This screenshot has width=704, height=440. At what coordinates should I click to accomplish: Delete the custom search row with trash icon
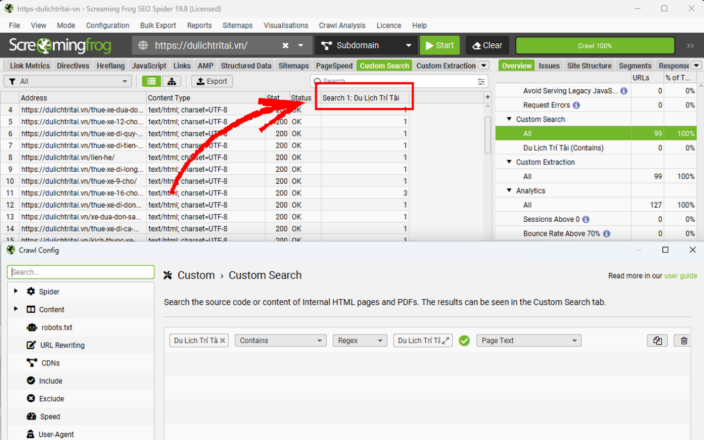(683, 341)
